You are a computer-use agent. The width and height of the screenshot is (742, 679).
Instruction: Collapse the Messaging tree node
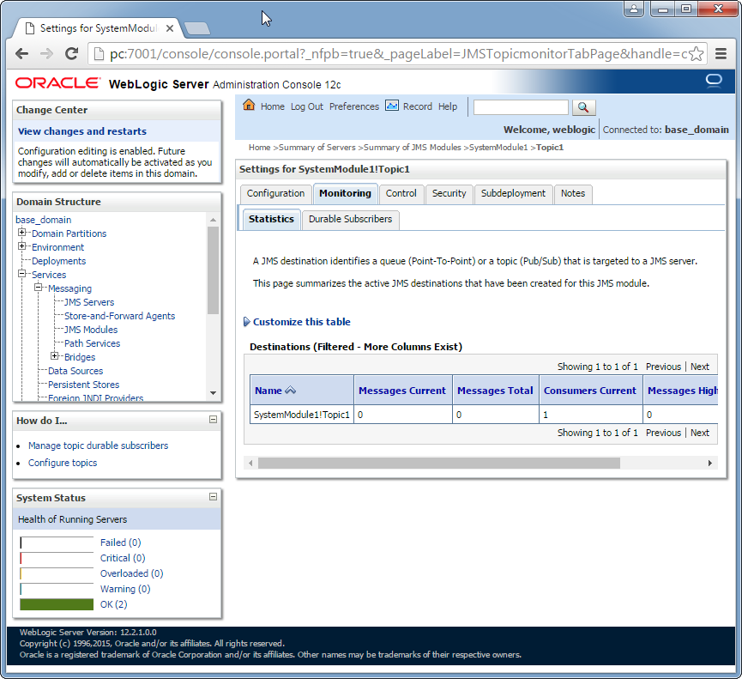38,288
